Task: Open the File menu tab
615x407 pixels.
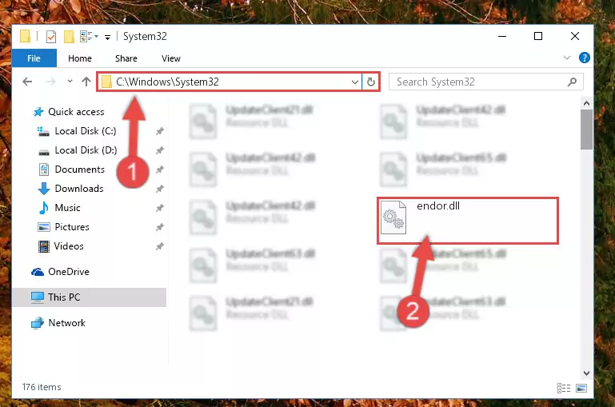Action: 34,58
